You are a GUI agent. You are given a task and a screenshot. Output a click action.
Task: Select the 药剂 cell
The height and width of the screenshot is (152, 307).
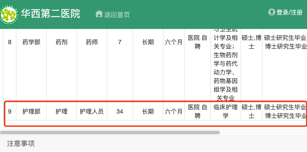tap(61, 42)
